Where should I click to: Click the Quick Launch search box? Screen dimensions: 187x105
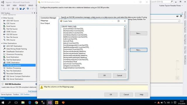pos(161,2)
